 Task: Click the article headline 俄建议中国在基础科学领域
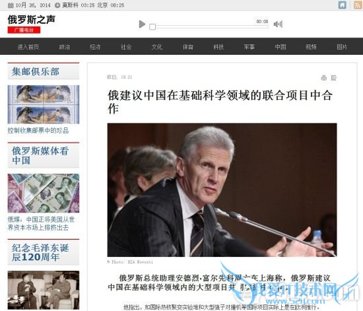[220, 102]
